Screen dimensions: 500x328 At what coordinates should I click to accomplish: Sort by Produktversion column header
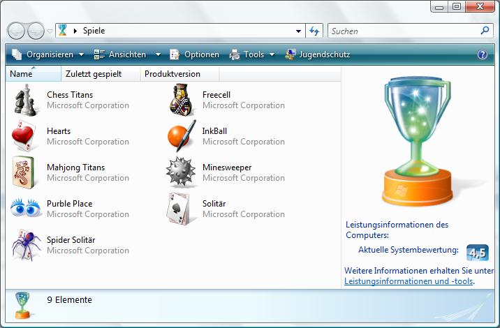(x=179, y=74)
